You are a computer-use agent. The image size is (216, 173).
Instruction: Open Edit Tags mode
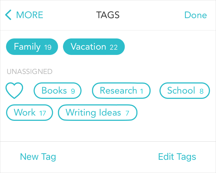tap(177, 157)
